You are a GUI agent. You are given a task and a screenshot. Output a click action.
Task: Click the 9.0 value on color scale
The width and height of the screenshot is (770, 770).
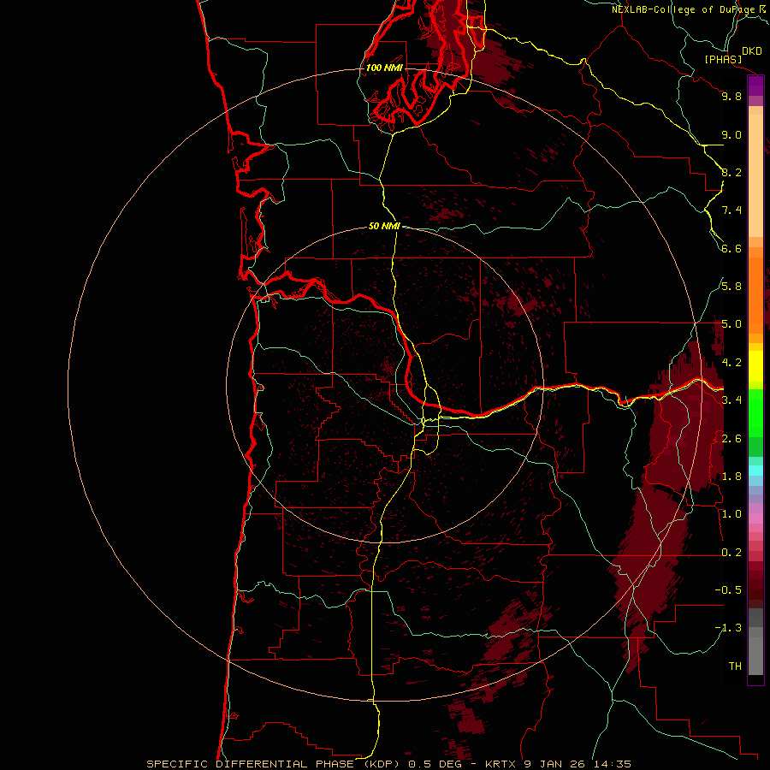731,134
